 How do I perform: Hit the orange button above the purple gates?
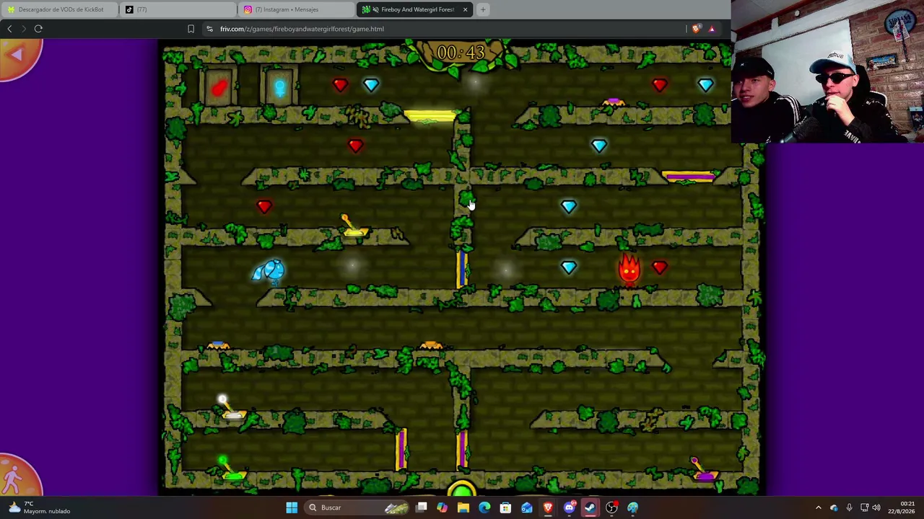(x=431, y=347)
